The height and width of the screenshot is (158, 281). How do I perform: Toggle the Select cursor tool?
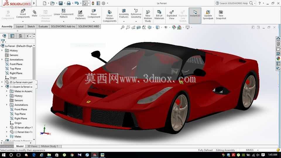(85, 3)
